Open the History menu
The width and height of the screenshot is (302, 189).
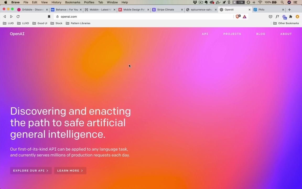tap(56, 2)
